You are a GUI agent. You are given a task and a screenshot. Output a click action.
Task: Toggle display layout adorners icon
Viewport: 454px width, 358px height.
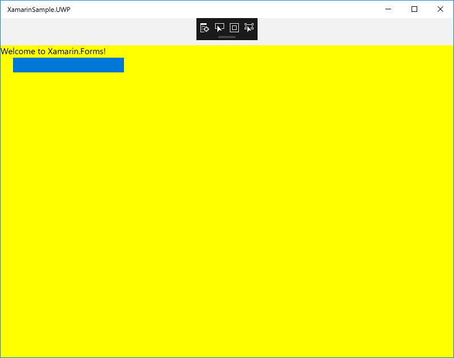(234, 28)
